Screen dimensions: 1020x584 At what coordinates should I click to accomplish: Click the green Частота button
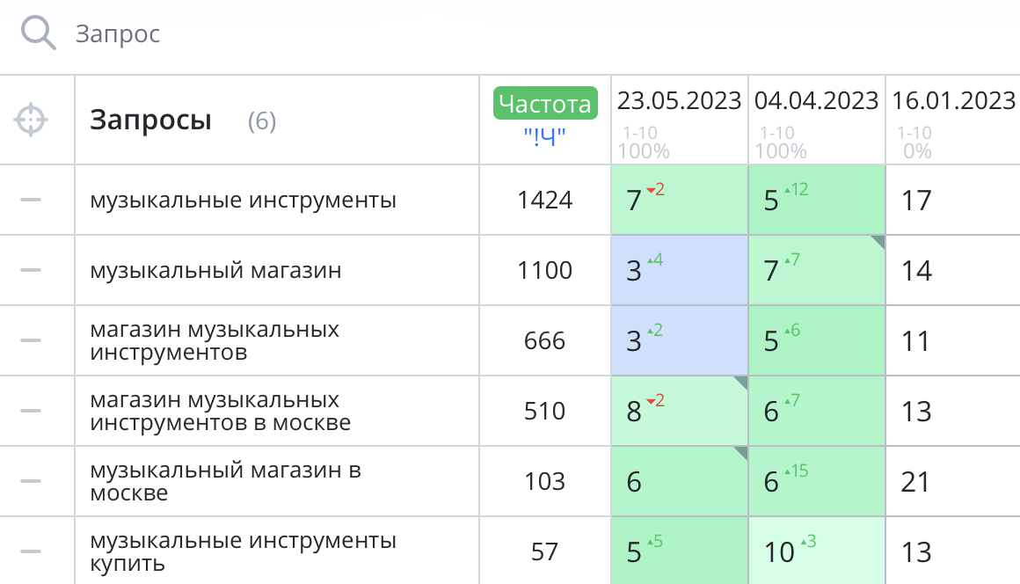[x=545, y=103]
